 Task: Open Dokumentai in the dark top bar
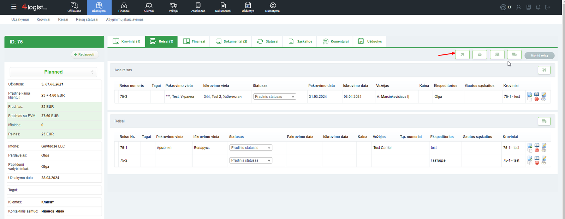click(223, 7)
